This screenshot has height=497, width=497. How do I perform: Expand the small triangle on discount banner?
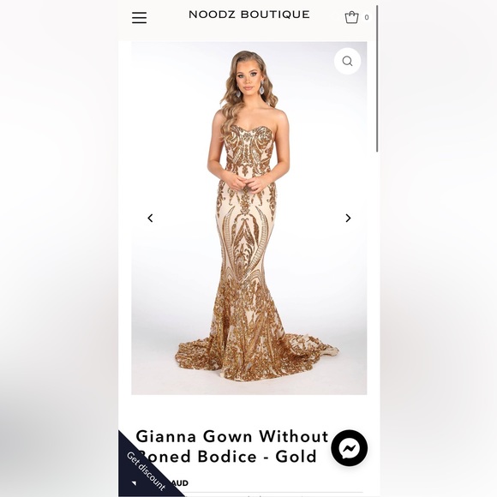tap(134, 483)
